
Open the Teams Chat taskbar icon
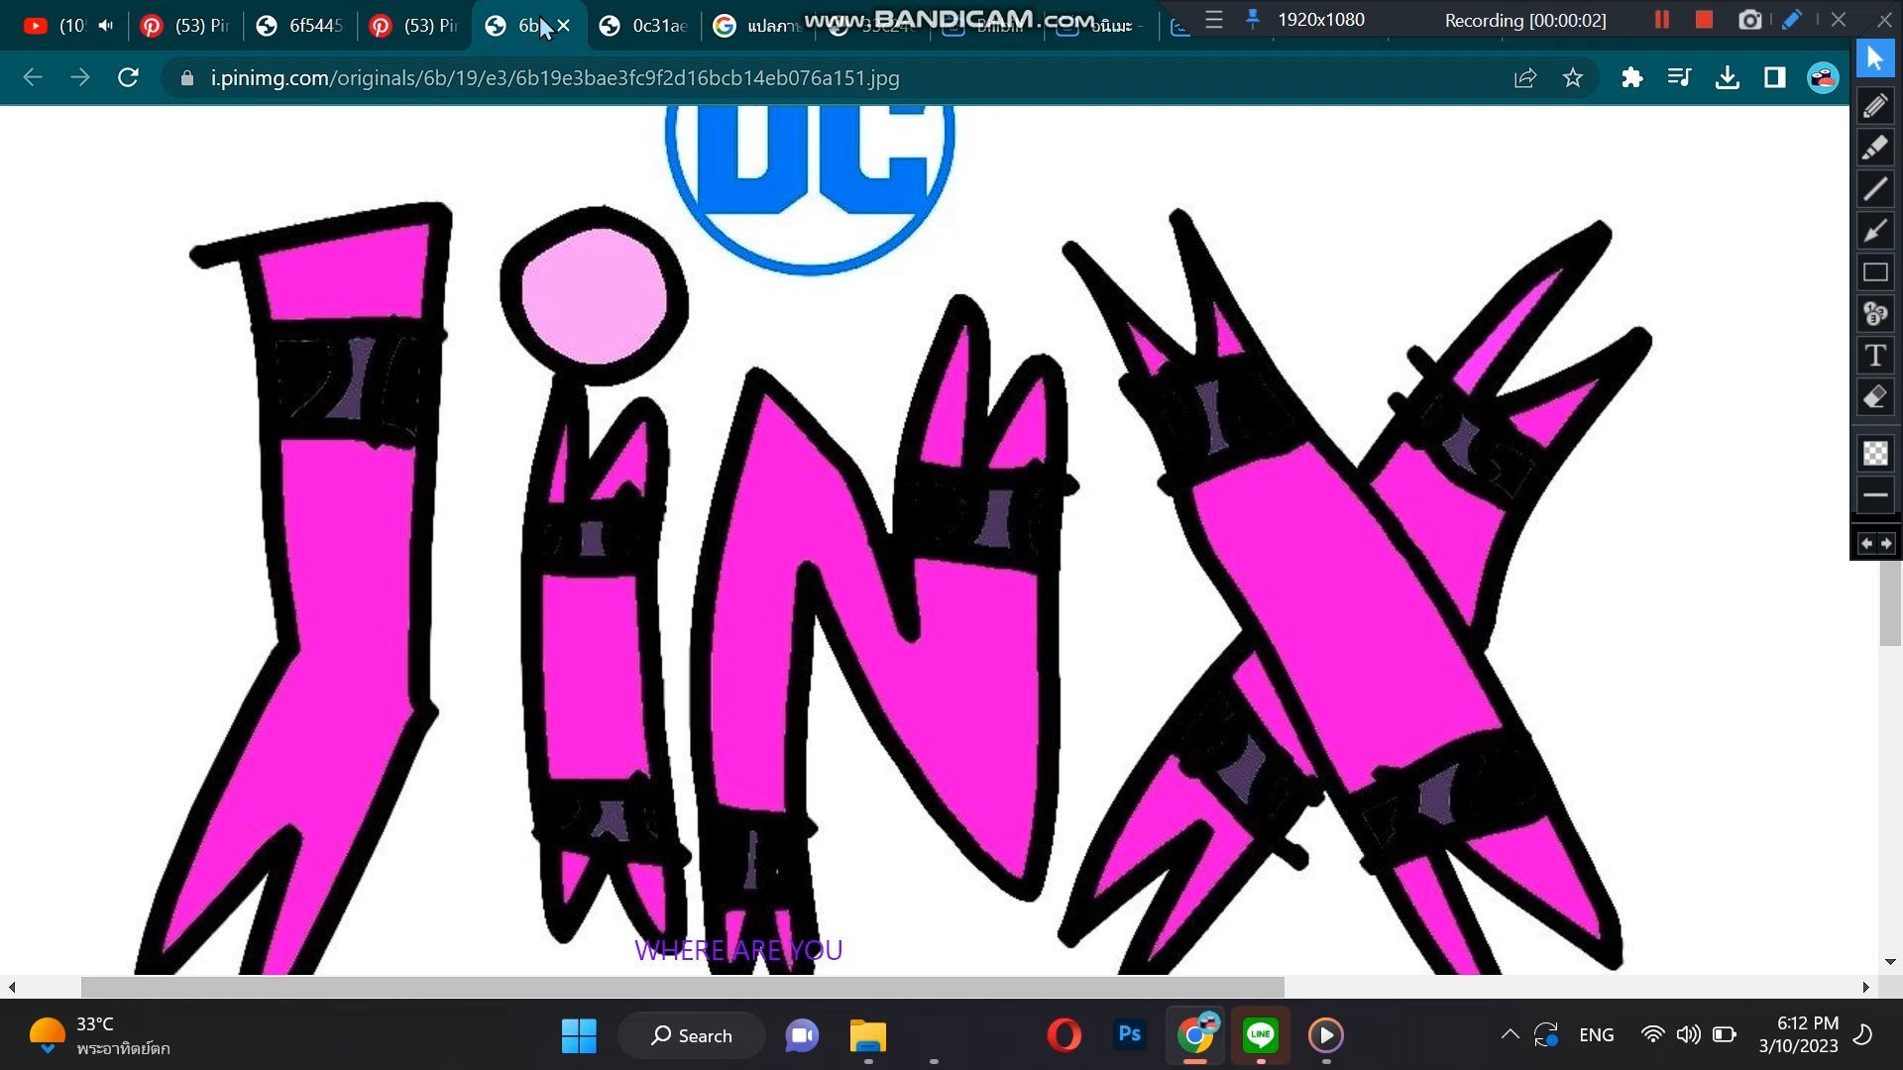802,1035
